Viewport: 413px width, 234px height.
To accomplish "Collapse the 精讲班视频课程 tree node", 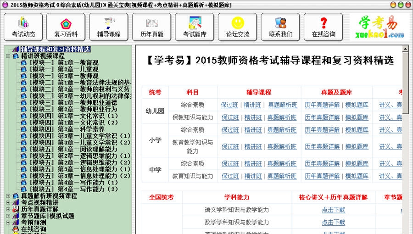I will (9, 56).
